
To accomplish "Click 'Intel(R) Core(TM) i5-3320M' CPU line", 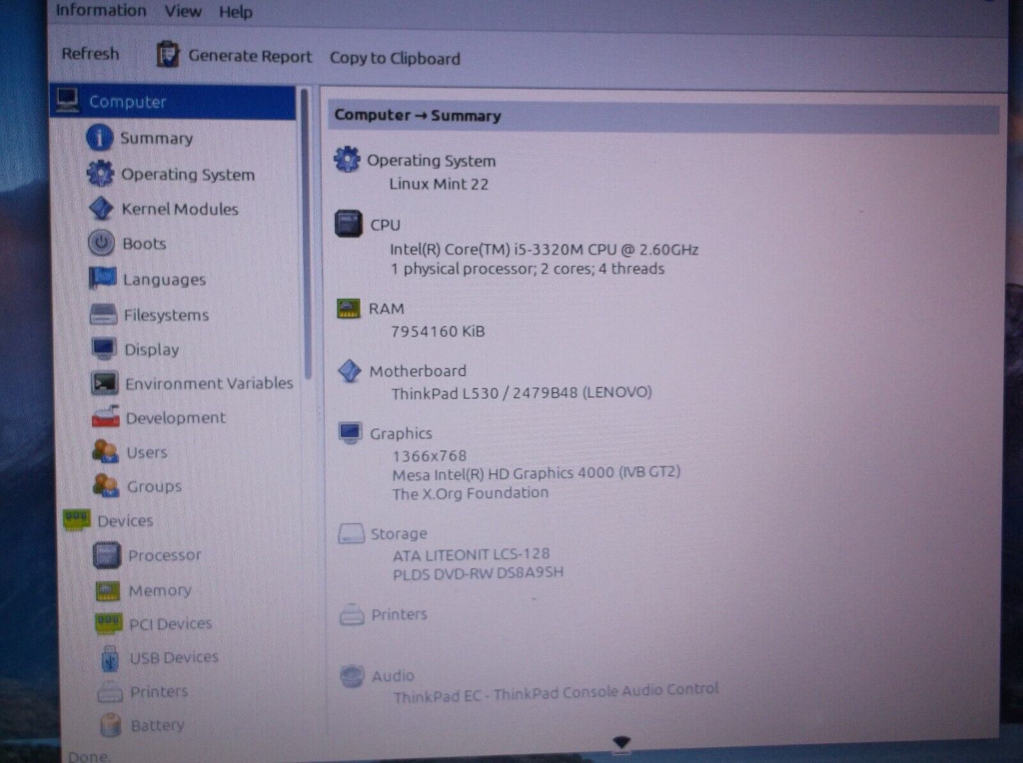I will click(x=544, y=249).
